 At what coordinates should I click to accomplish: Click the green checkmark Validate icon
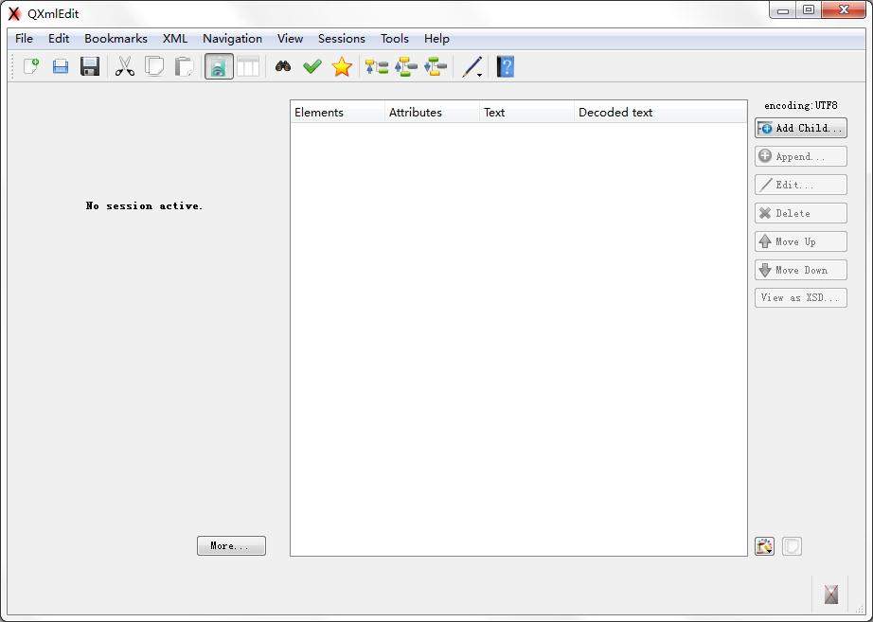(x=312, y=67)
